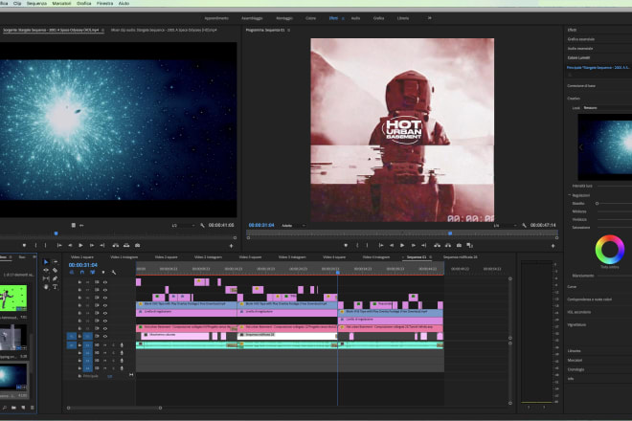Open the Sequenza menu
The image size is (632, 421).
coord(36,3)
